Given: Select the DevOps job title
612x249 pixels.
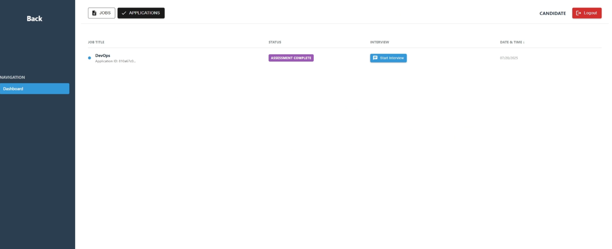Looking at the screenshot, I should click(x=103, y=55).
